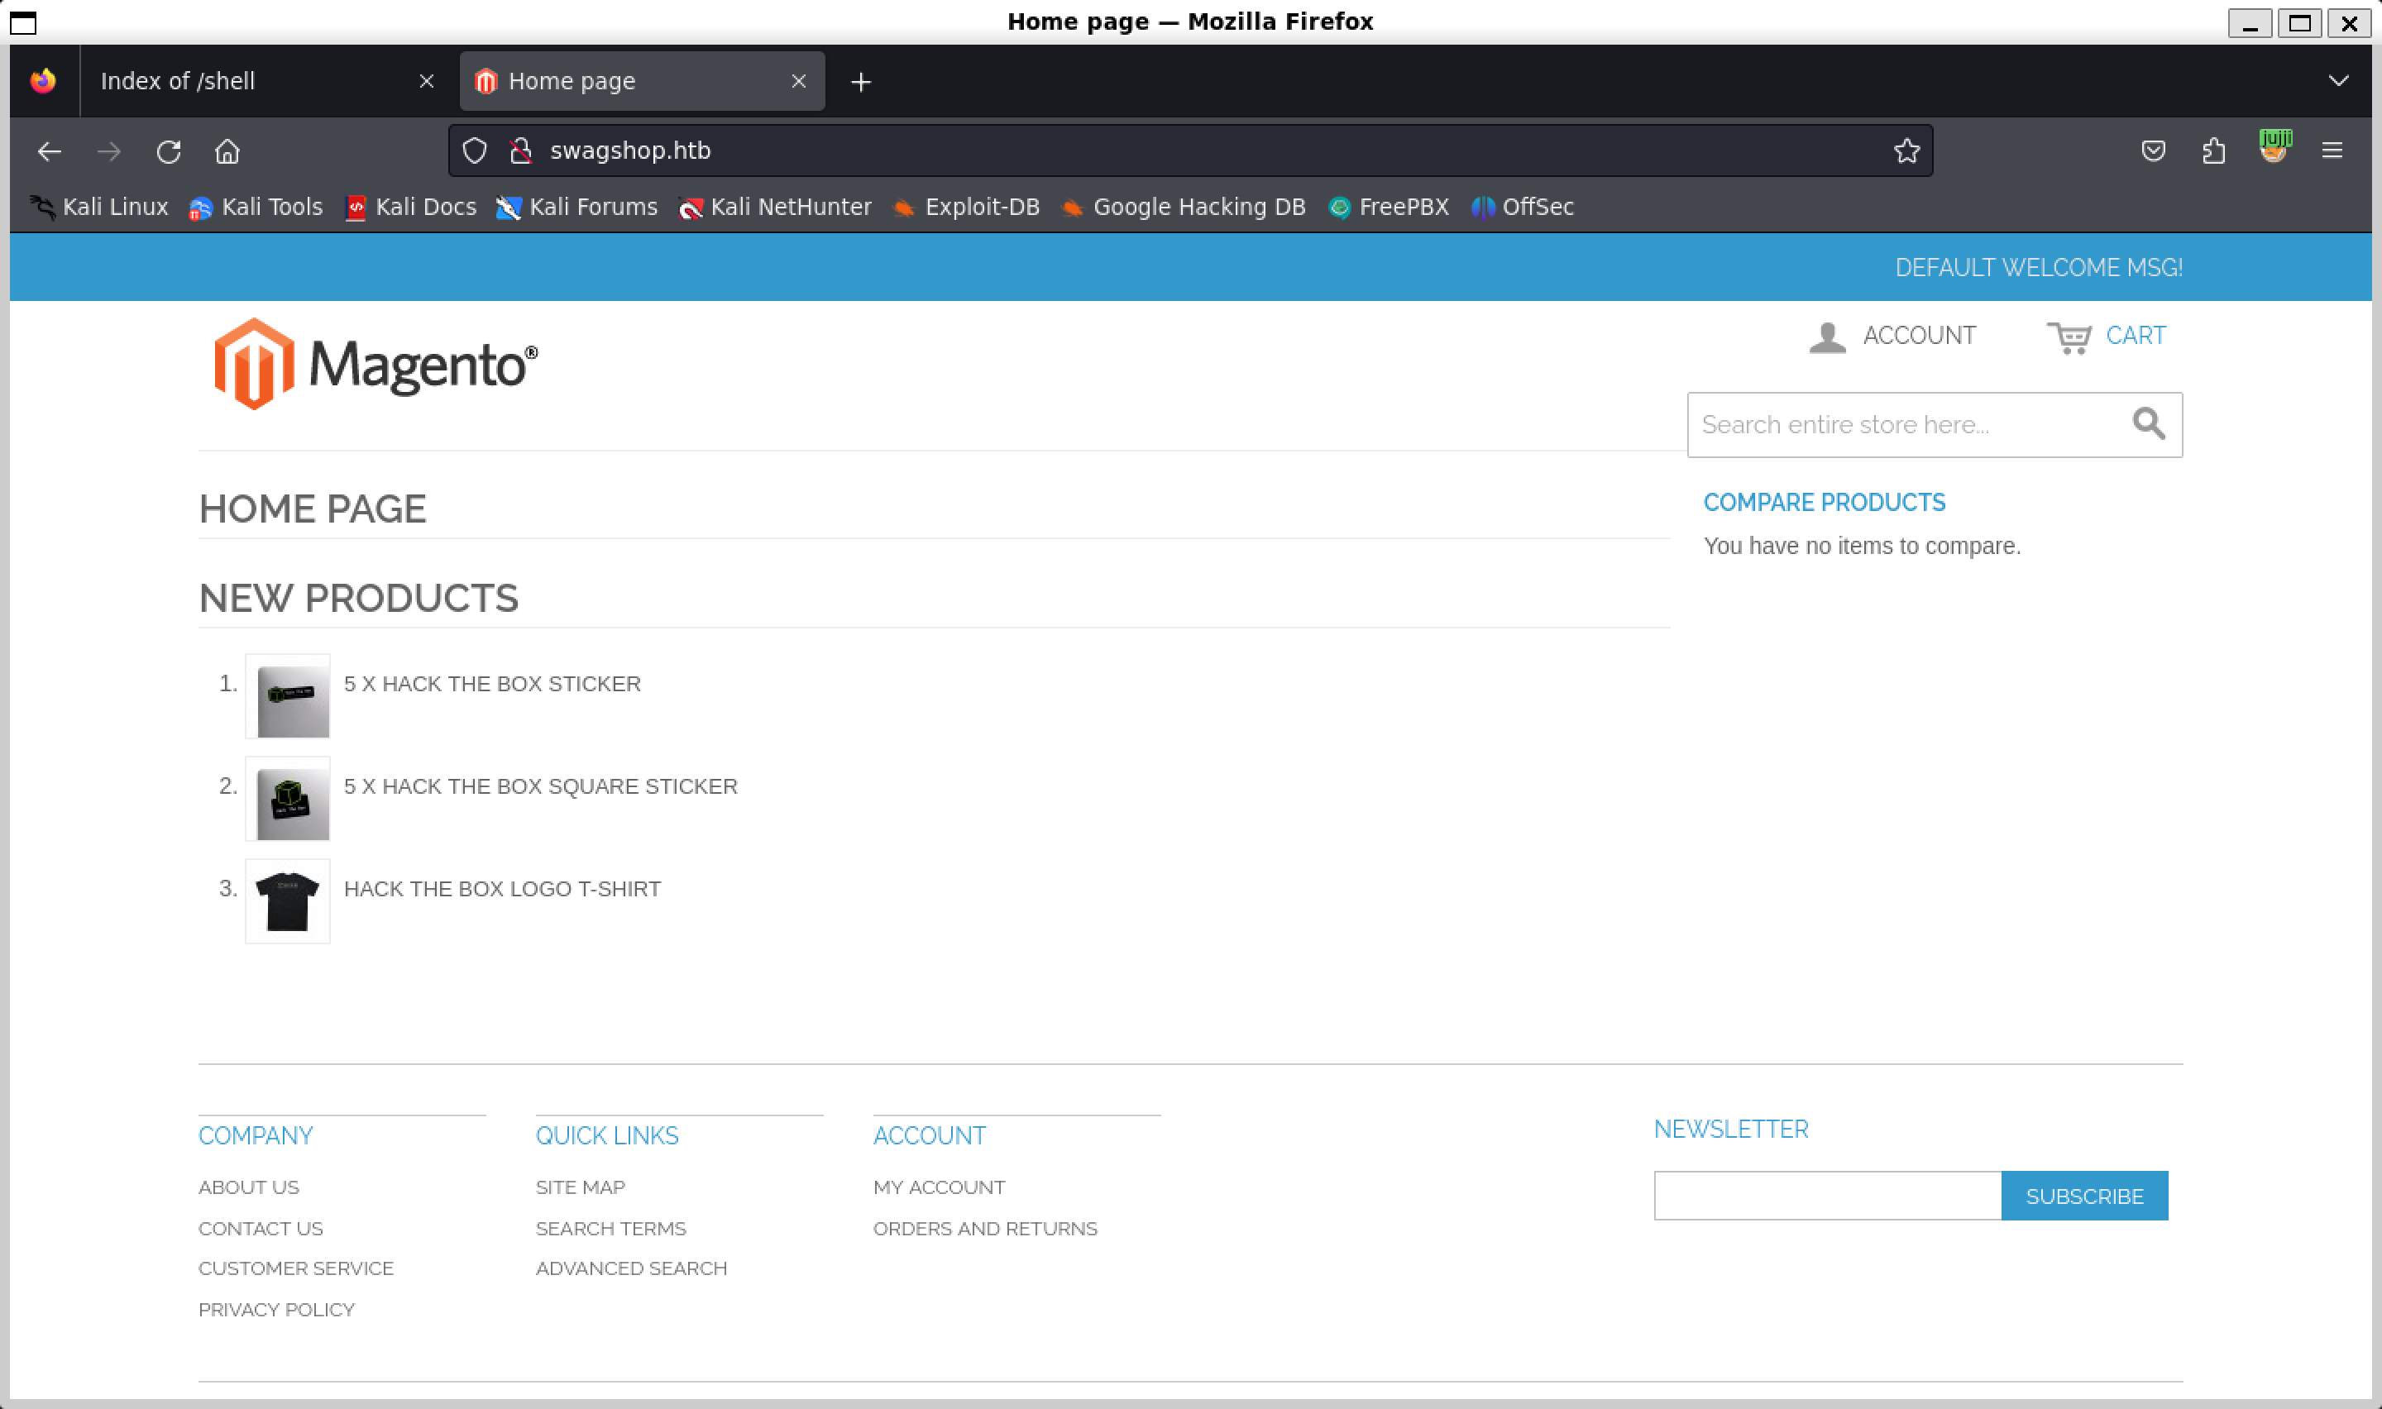Image resolution: width=2382 pixels, height=1409 pixels.
Task: Click the browser home icon
Action: [227, 151]
